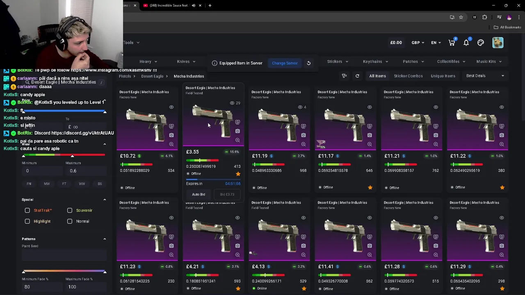525x295 pixels.
Task: Toggle eye icon on £10.72 Desert Eagle
Action: click(x=171, y=107)
